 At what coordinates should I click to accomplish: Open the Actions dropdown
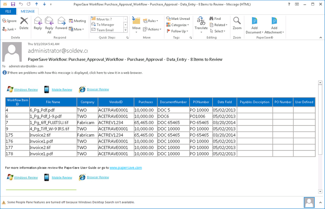point(152,29)
